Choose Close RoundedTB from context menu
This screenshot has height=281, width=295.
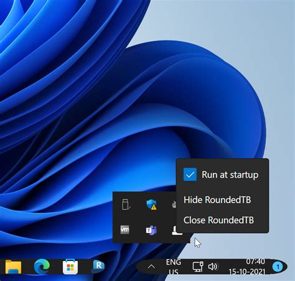point(218,220)
